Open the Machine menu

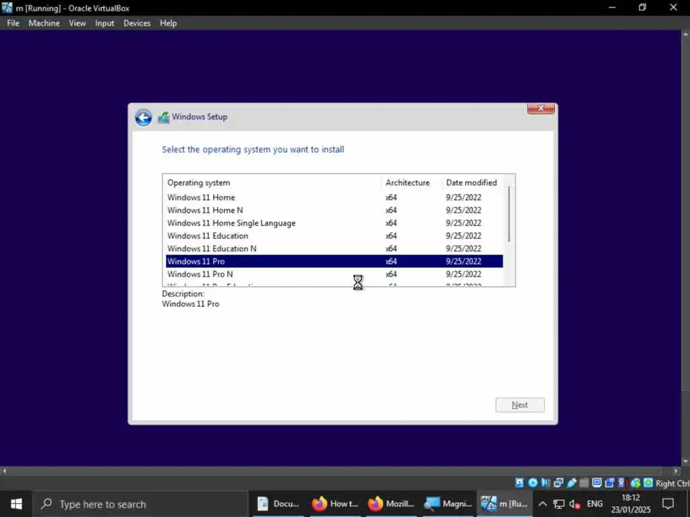[44, 24]
